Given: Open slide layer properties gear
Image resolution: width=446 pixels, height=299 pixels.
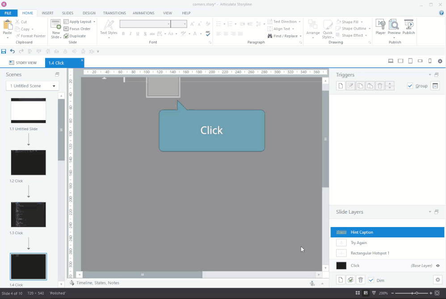Looking at the screenshot, I should pos(438,280).
